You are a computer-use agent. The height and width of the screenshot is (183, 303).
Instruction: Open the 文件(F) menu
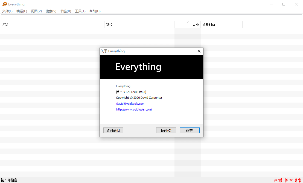pyautogui.click(x=7, y=11)
